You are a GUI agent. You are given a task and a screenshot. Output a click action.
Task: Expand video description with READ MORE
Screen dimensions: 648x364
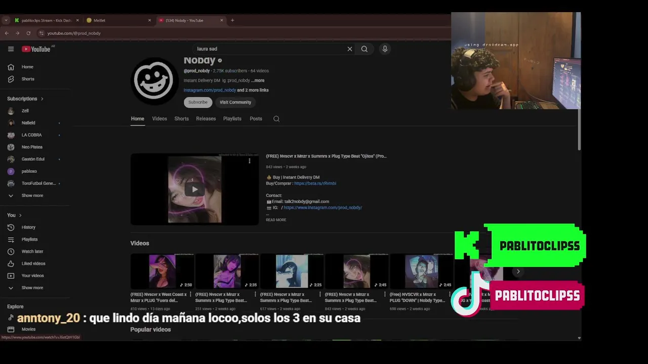tap(276, 220)
